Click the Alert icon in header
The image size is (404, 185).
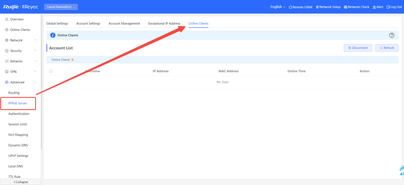(374, 7)
